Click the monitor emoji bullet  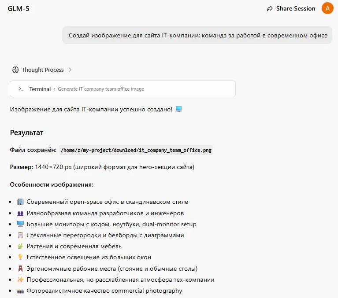[x=20, y=224]
